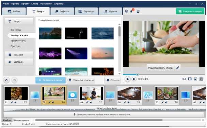Image resolution: width=207 pixels, height=128 pixels.
Task: Click Удалить из проекта button
Action: 81,80
